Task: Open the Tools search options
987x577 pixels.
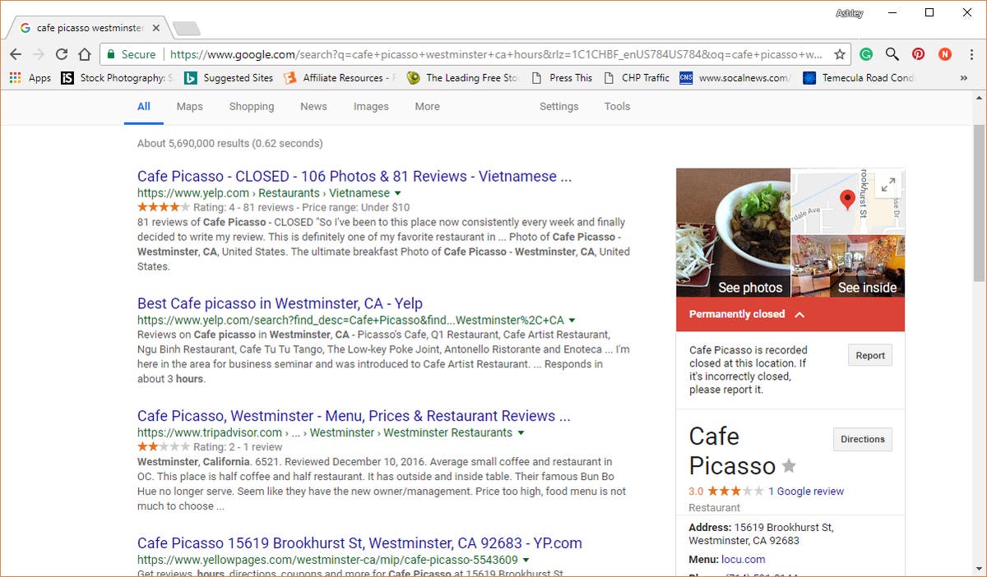Action: click(x=617, y=106)
